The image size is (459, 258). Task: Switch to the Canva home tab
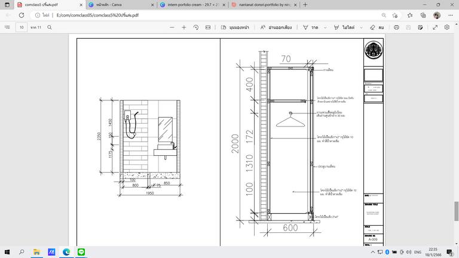tap(122, 5)
